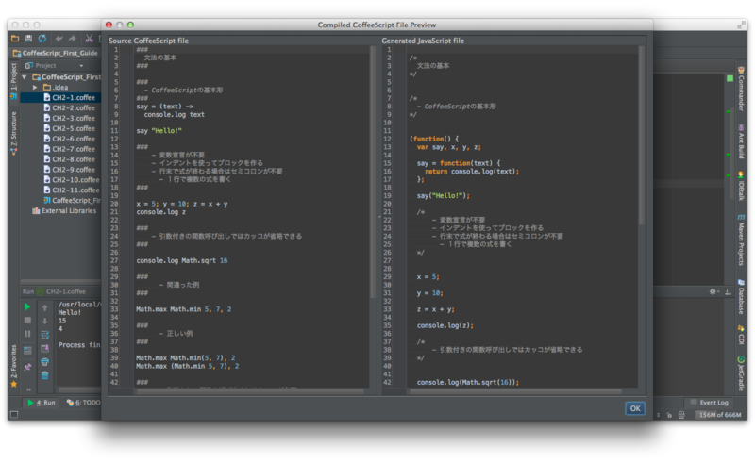
Task: Click the Hector inspector icon in the status bar
Action: tap(681, 415)
